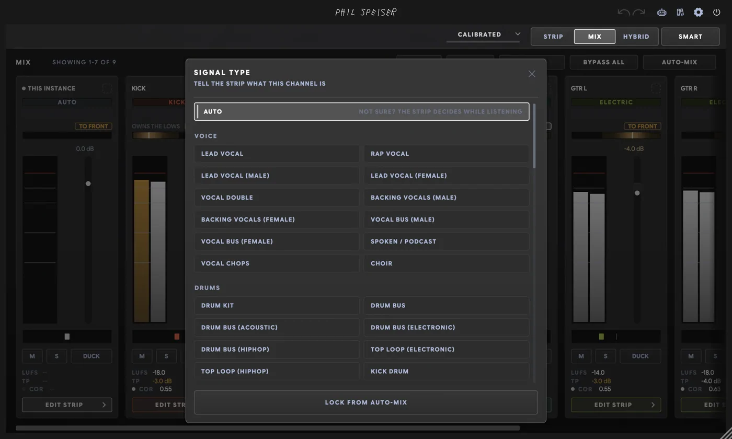This screenshot has height=439, width=732.
Task: Click selection square on GTR L strip
Action: pyautogui.click(x=656, y=88)
